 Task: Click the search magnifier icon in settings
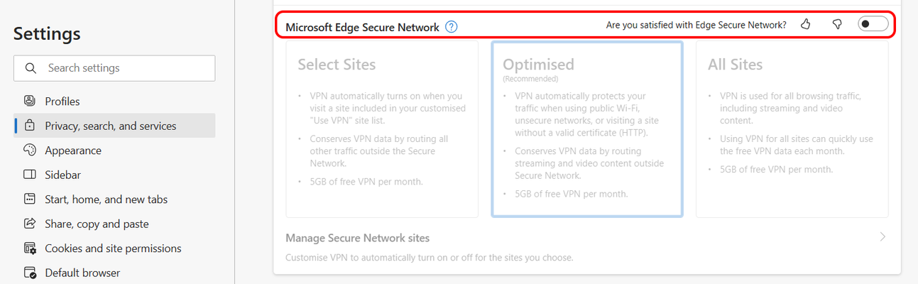31,68
